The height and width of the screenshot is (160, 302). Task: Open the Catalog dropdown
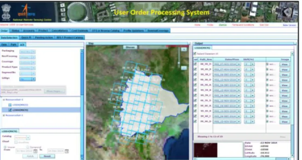(22, 137)
